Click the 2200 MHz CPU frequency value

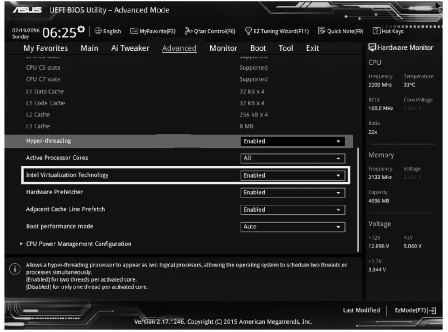(380, 85)
